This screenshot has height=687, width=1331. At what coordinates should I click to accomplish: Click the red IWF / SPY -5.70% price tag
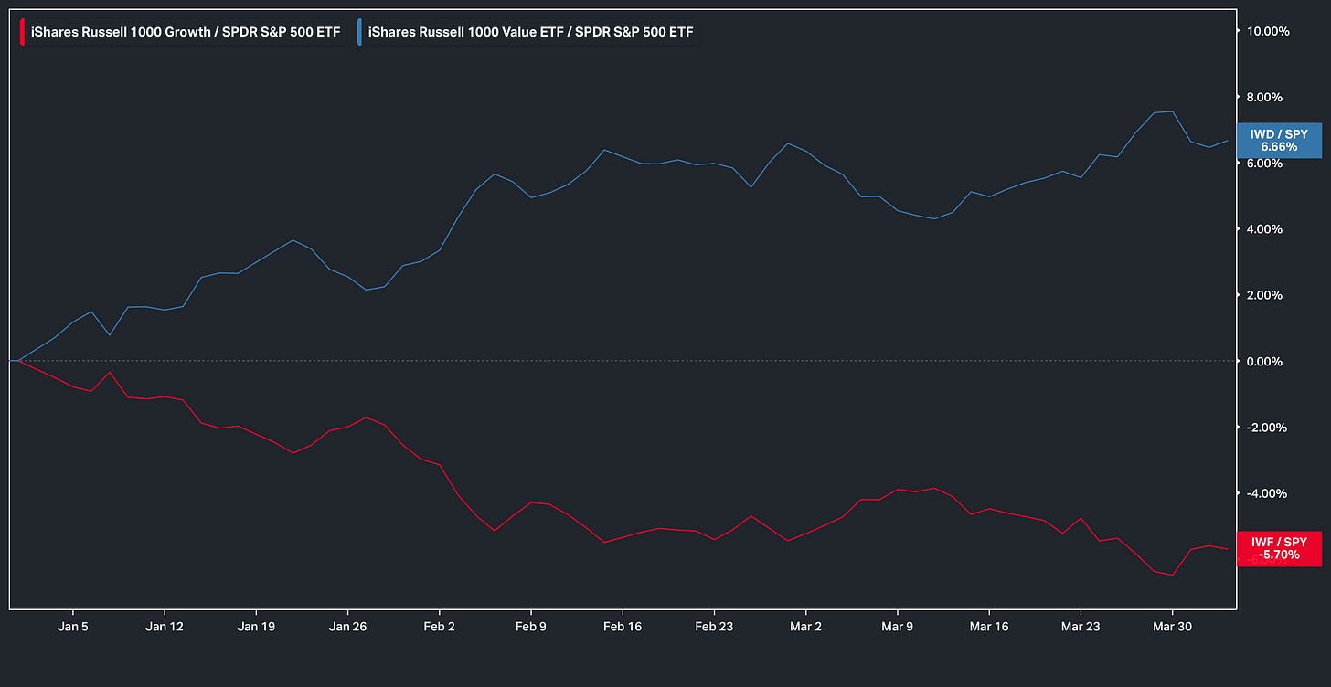tap(1279, 548)
